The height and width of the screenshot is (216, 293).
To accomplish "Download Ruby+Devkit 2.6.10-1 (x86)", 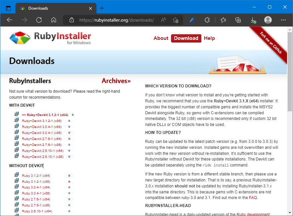I will (x=43, y=157).
